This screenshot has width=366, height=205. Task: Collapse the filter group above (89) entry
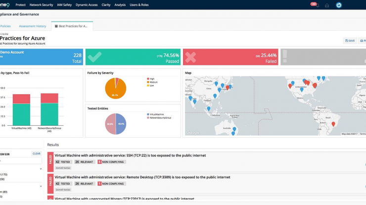[x=41, y=186]
